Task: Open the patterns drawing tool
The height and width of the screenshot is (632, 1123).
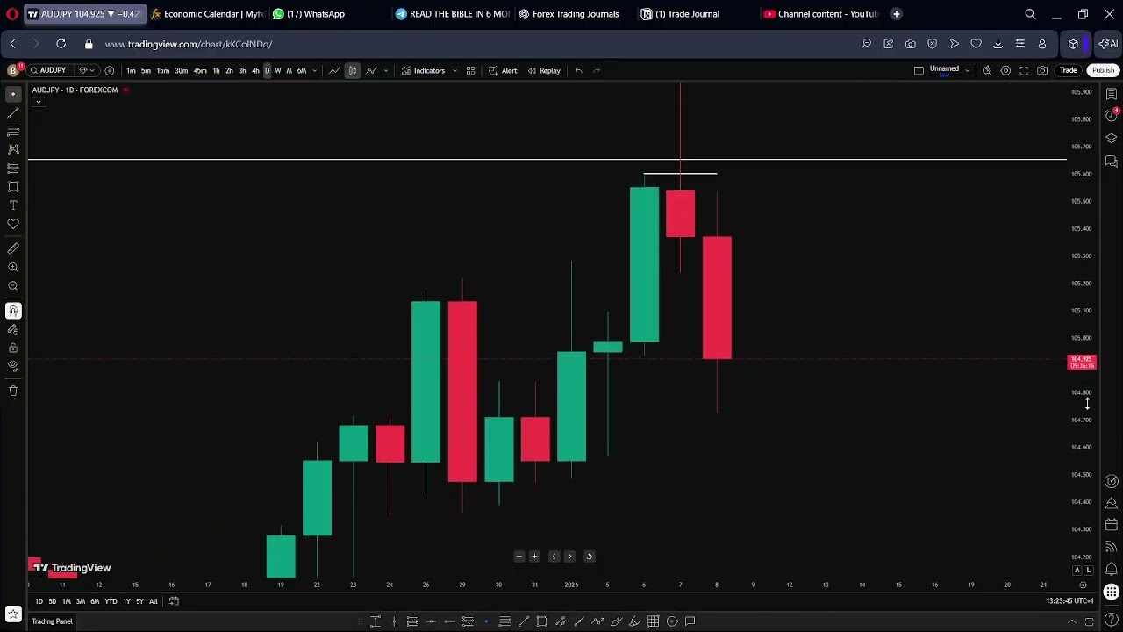Action: (x=13, y=149)
